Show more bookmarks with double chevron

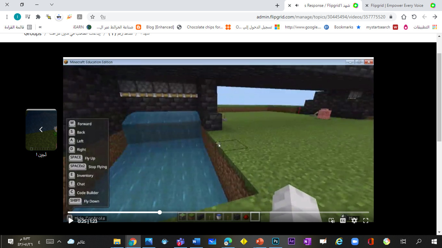click(x=40, y=27)
